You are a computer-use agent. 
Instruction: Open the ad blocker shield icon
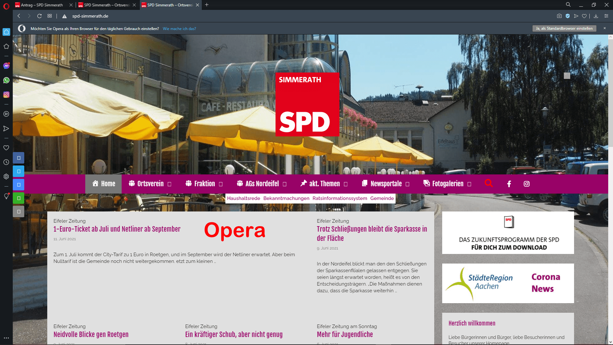point(568,16)
